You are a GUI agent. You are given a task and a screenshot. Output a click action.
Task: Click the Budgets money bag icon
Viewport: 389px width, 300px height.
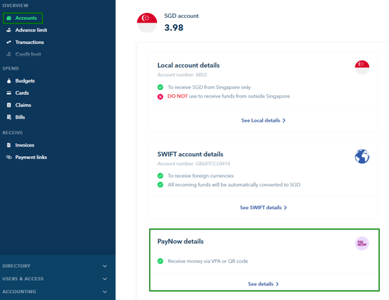pyautogui.click(x=9, y=81)
